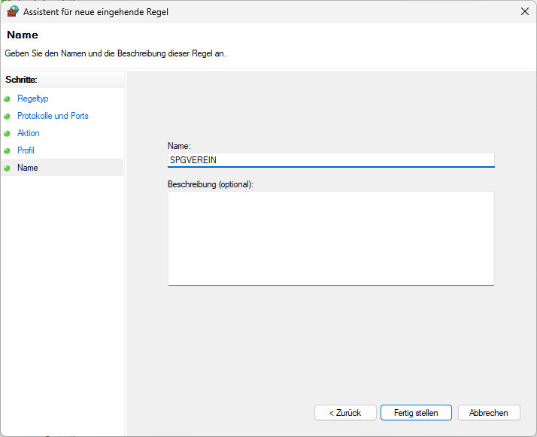Click the green dot beside Aktion
The height and width of the screenshot is (437, 537).
8,133
